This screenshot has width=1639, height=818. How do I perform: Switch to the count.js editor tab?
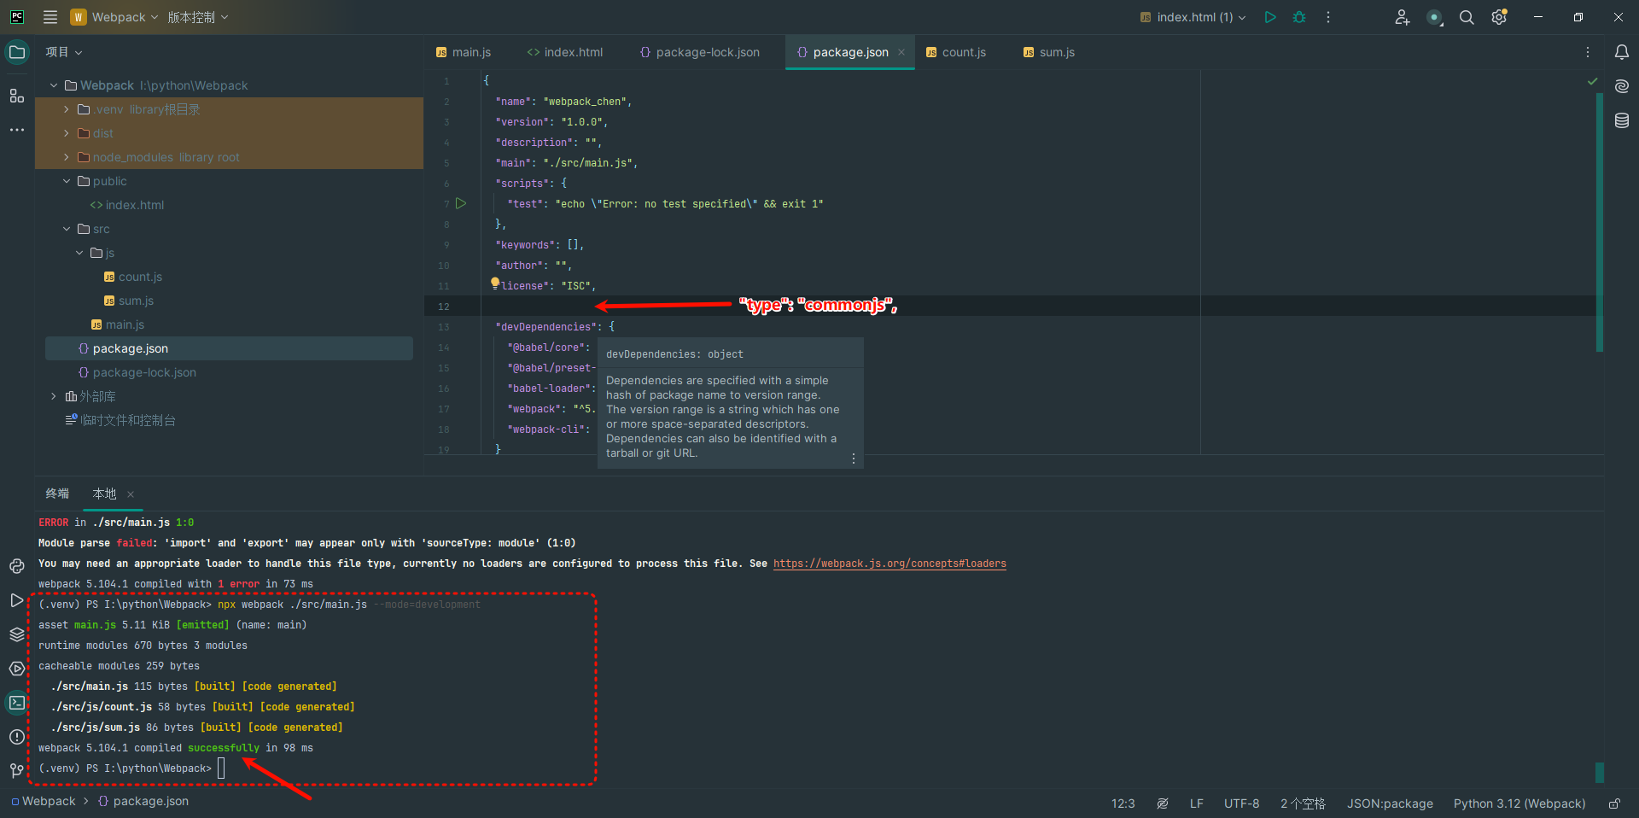click(956, 52)
